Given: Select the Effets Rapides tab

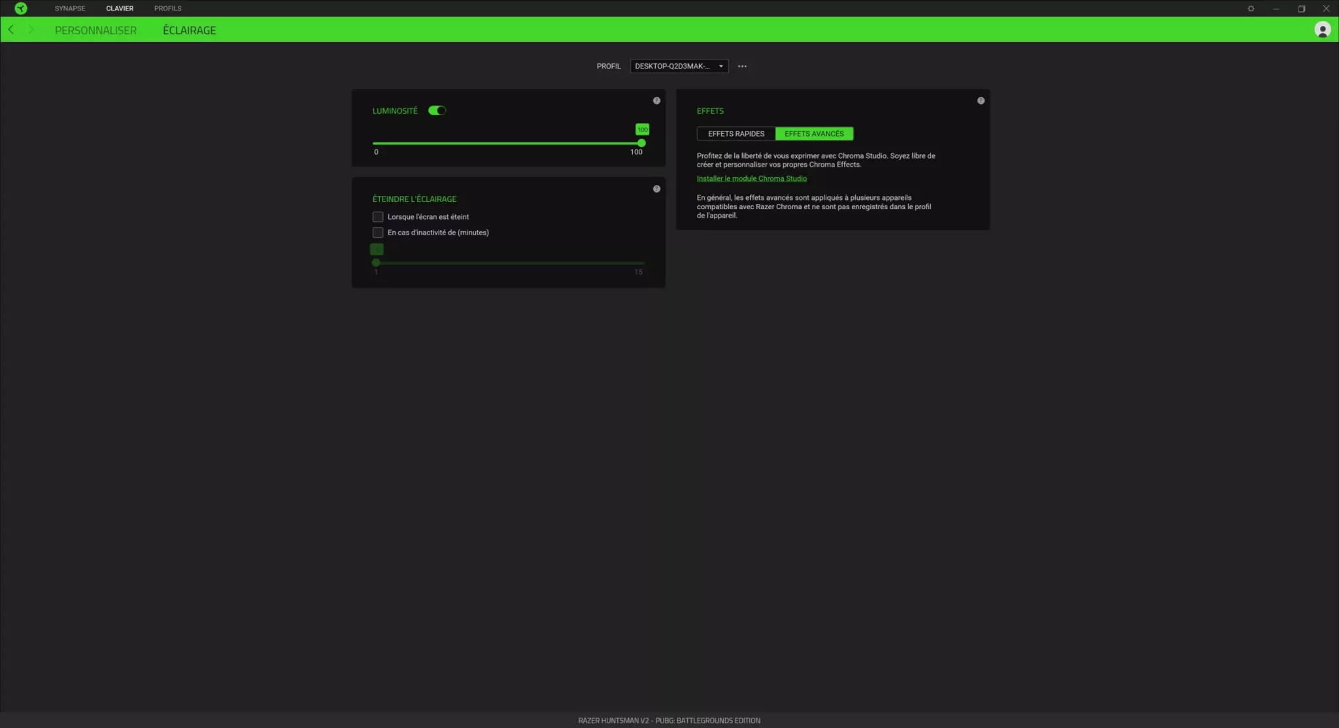Looking at the screenshot, I should pyautogui.click(x=735, y=133).
